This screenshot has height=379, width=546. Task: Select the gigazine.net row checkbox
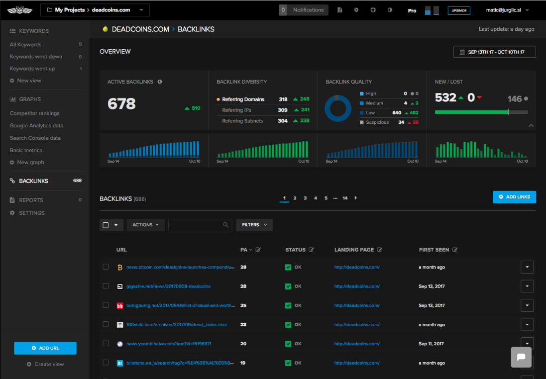coord(106,286)
